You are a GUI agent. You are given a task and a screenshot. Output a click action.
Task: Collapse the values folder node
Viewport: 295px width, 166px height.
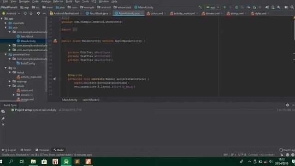click(x=10, y=86)
